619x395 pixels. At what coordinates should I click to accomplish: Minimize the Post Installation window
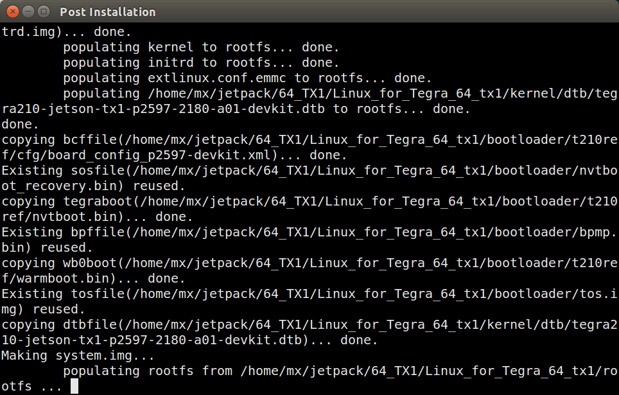(28, 11)
